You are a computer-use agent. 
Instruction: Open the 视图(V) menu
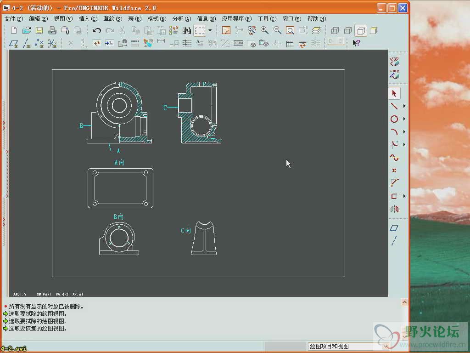(x=63, y=18)
